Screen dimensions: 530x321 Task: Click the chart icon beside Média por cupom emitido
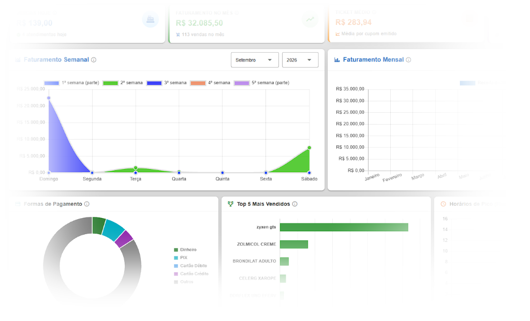tap(337, 34)
